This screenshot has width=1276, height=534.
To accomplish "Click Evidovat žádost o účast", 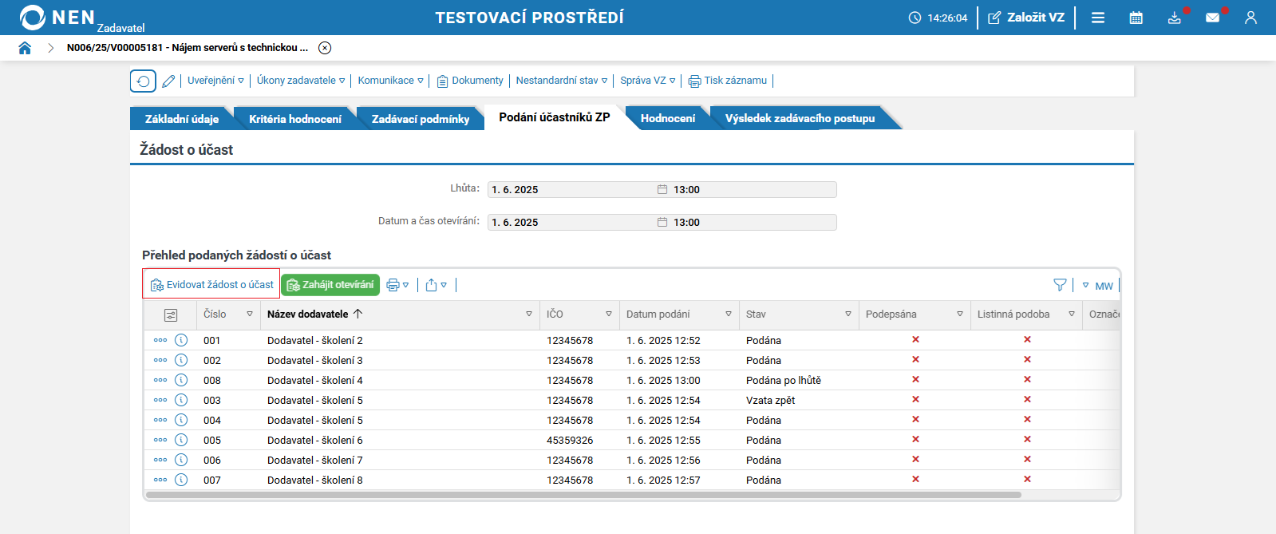I will (x=211, y=284).
